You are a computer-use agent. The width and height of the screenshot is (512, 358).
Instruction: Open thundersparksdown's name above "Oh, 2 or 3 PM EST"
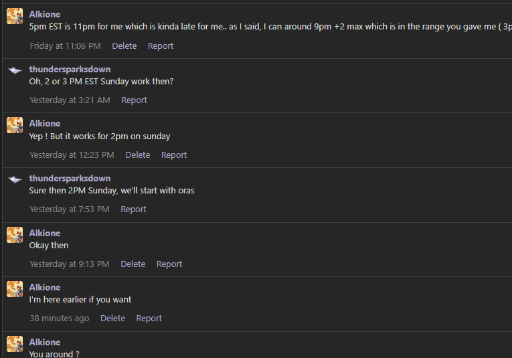pyautogui.click(x=70, y=70)
